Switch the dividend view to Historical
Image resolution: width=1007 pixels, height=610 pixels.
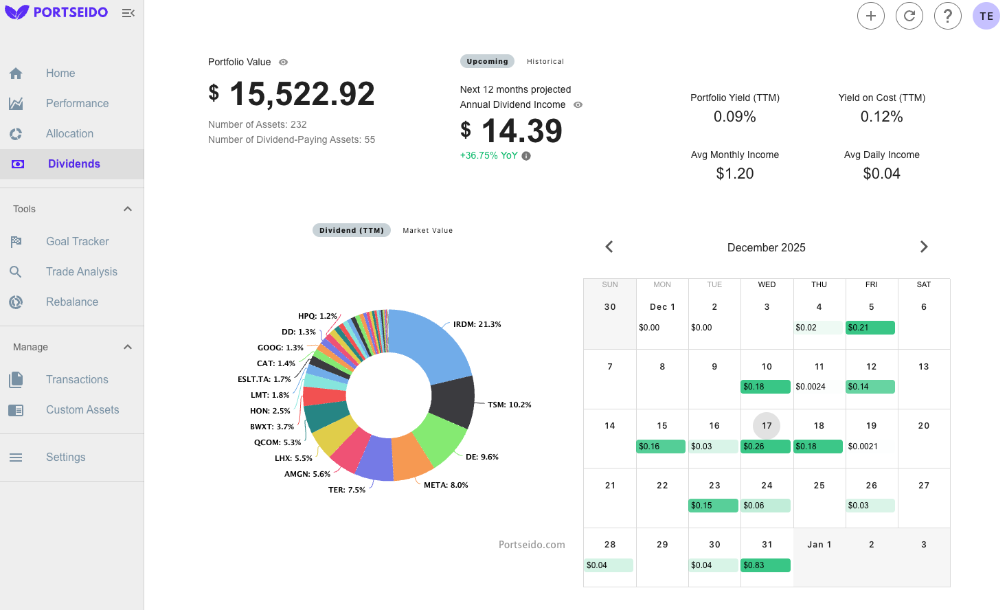pyautogui.click(x=545, y=61)
